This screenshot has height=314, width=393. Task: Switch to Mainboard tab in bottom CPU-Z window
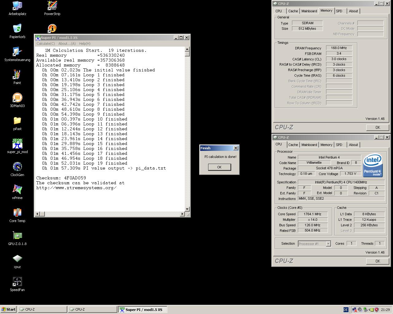309,145
